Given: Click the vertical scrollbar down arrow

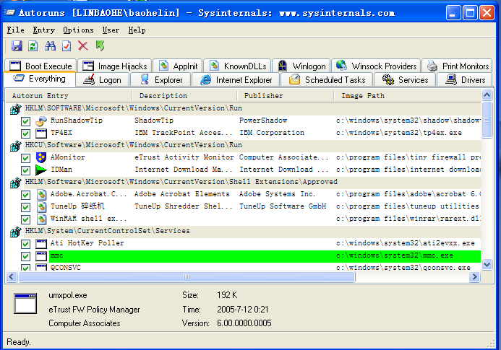Looking at the screenshot, I should pos(487,265).
